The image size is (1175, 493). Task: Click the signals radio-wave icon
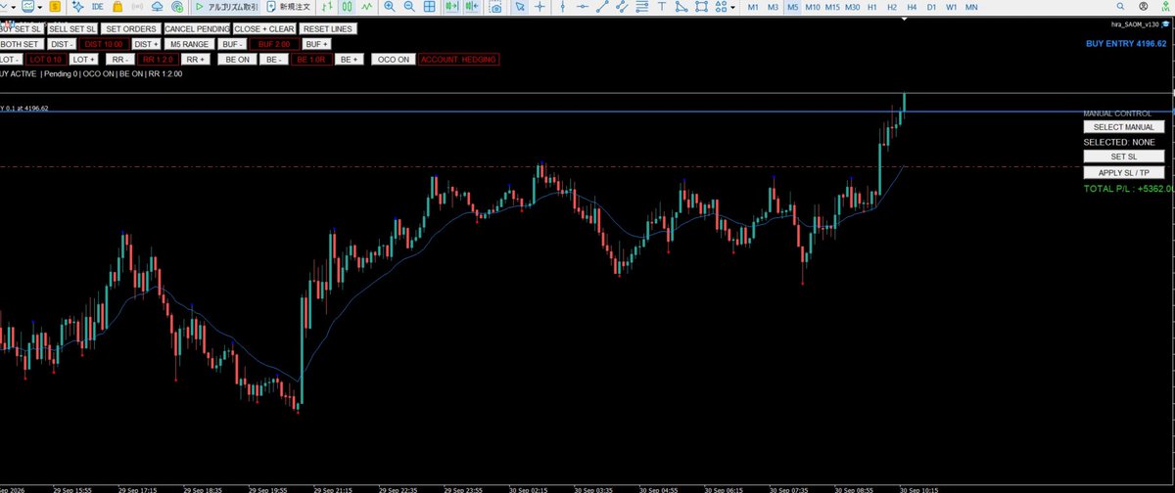(137, 6)
